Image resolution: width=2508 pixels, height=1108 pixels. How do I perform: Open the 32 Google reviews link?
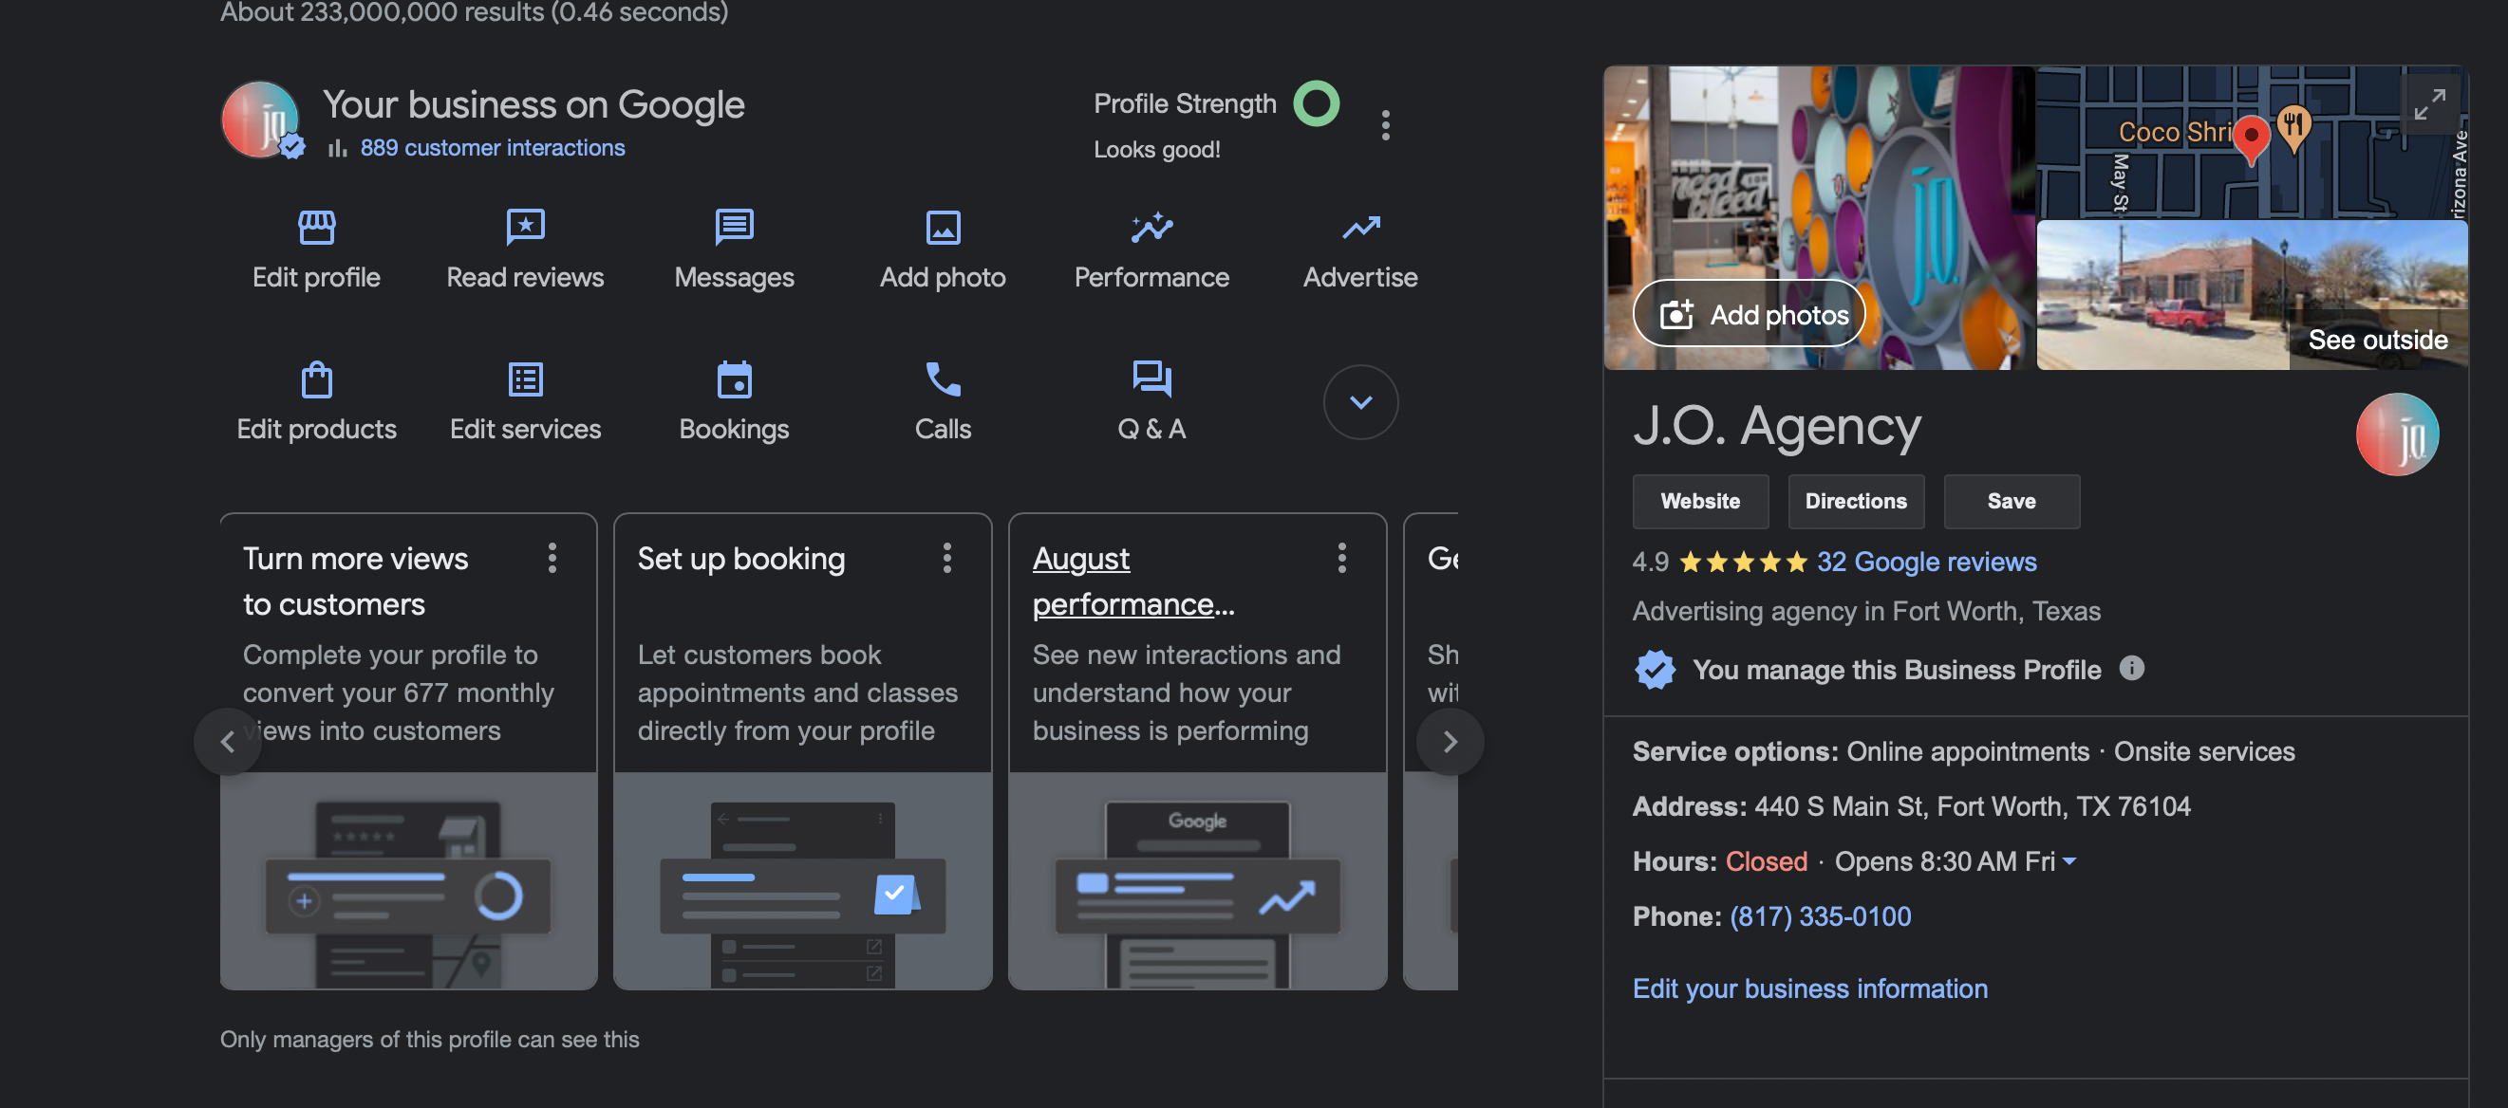(1926, 562)
